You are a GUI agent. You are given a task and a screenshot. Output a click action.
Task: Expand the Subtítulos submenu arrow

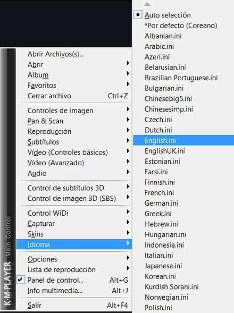(128, 140)
